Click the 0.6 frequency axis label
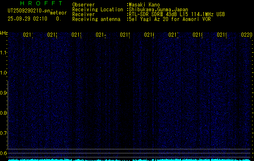The image size is (254, 161). (4, 153)
